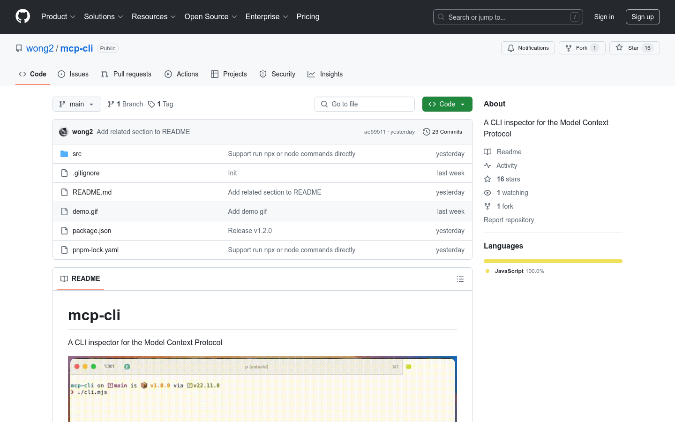Click the star icon beside 16 stars
This screenshot has height=422, width=675.
coord(487,179)
